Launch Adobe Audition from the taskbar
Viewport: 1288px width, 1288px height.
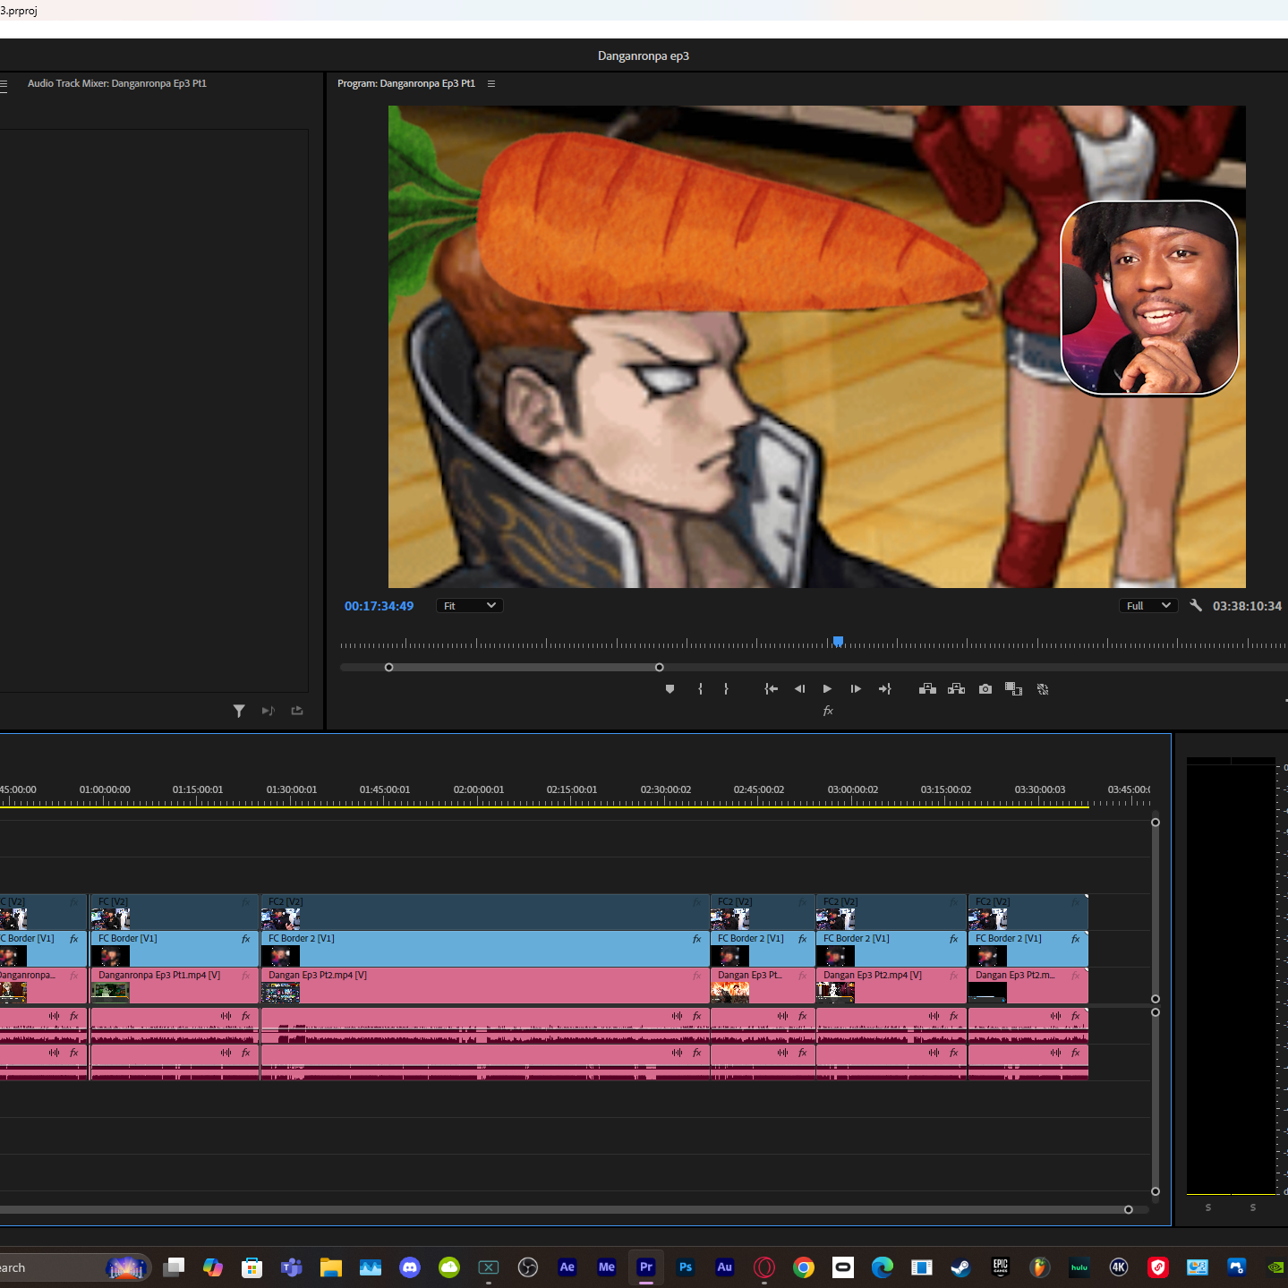tap(725, 1267)
